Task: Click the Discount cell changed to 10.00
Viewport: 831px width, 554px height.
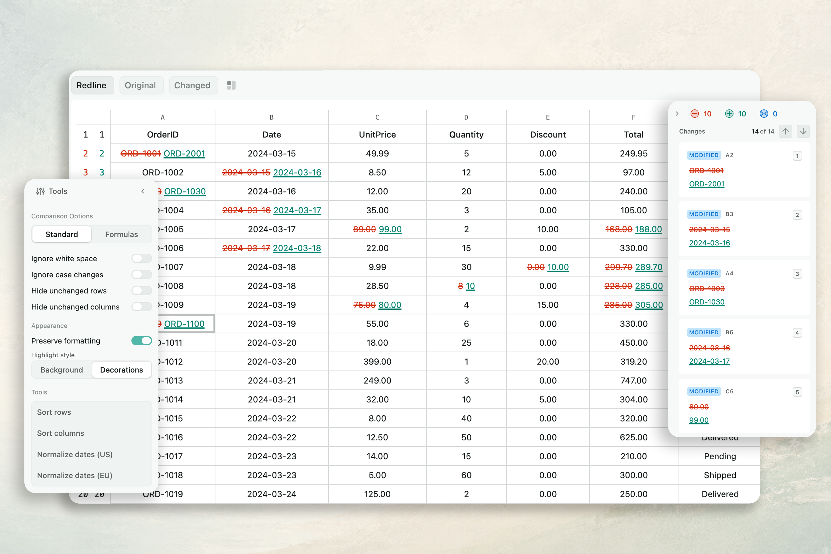Action: (548, 267)
